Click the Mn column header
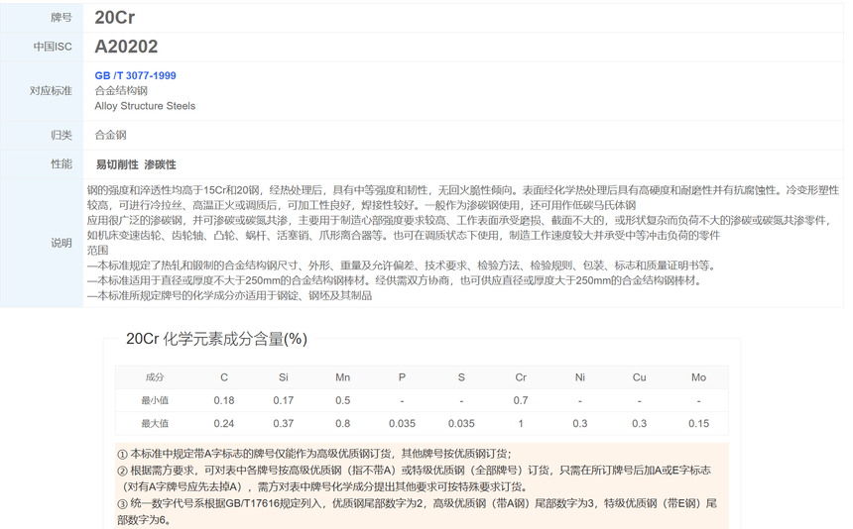853x529 pixels. coord(342,377)
